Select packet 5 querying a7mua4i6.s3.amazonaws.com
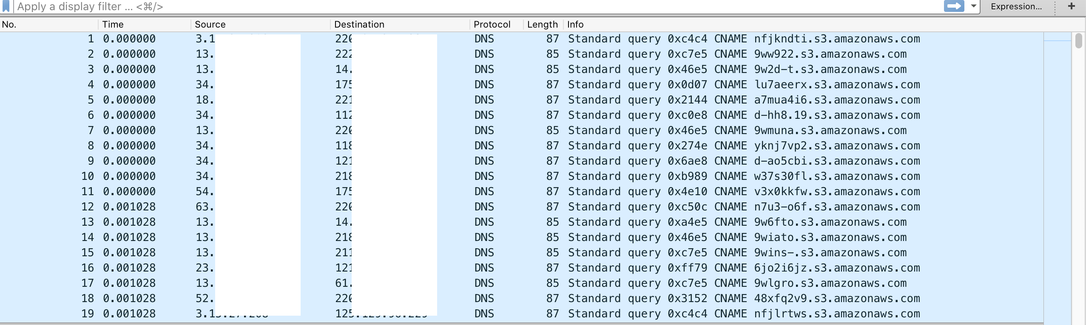This screenshot has height=325, width=1086. (x=522, y=100)
